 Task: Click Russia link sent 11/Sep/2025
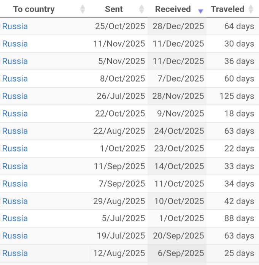click(15, 166)
